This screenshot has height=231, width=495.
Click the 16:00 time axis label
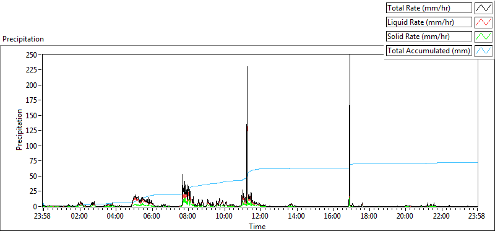tap(333, 217)
